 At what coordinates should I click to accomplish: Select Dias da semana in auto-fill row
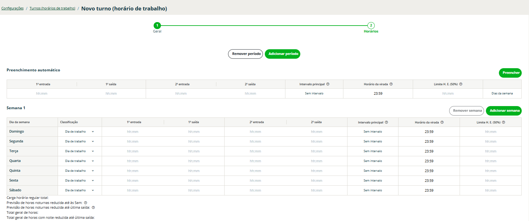pyautogui.click(x=502, y=93)
